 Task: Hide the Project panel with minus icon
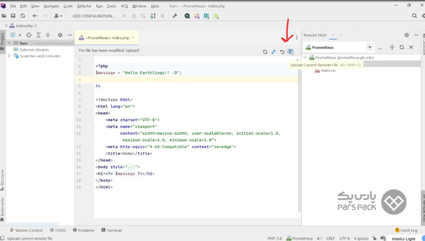point(70,35)
